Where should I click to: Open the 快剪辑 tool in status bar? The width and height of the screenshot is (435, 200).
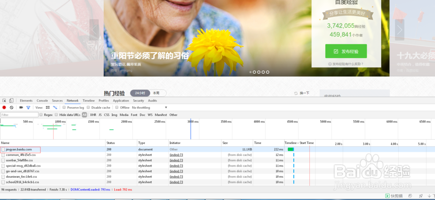click(394, 196)
